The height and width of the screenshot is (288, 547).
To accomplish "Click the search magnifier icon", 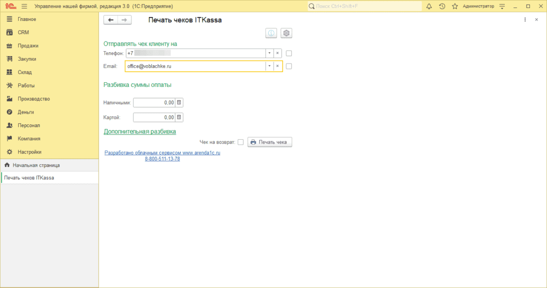I will pyautogui.click(x=311, y=6).
